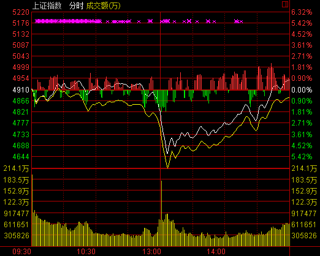This screenshot has width=320, height=256.
Task: Select the 成交额(万) indicator label
Action: (104, 6)
